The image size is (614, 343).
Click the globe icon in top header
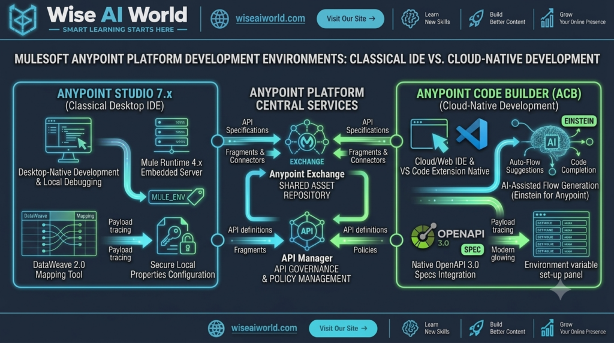coord(219,19)
